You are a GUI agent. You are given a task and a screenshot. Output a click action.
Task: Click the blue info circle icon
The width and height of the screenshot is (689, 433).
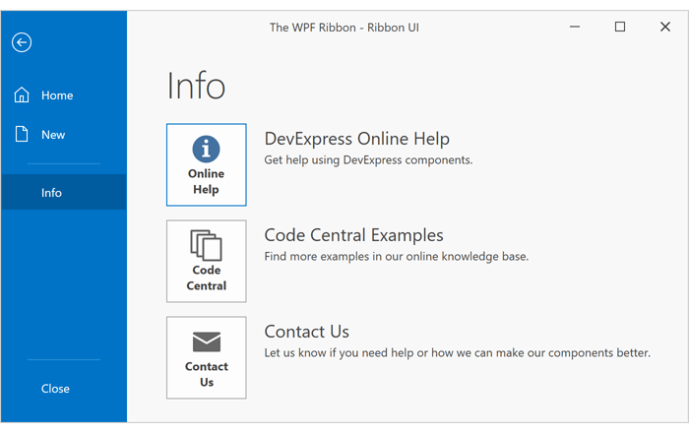(x=206, y=149)
